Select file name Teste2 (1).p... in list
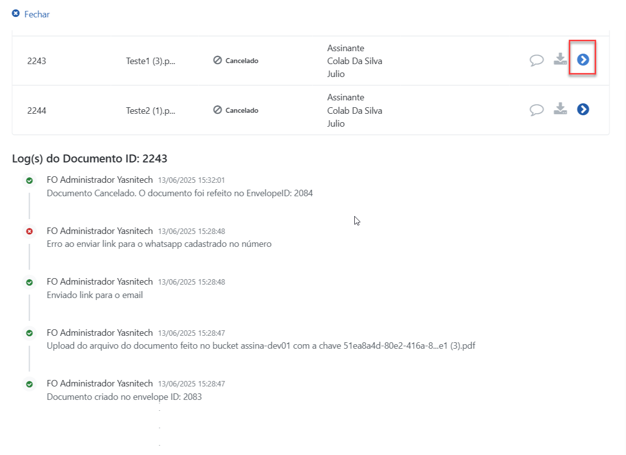The image size is (626, 455). tap(151, 111)
